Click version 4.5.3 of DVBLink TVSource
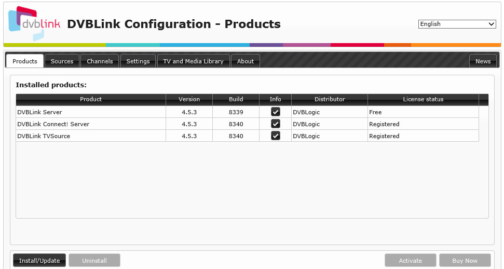This screenshot has height=269, width=504. [x=189, y=136]
